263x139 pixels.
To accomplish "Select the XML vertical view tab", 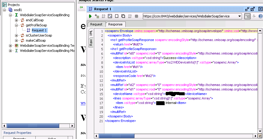I will pos(91,33).
